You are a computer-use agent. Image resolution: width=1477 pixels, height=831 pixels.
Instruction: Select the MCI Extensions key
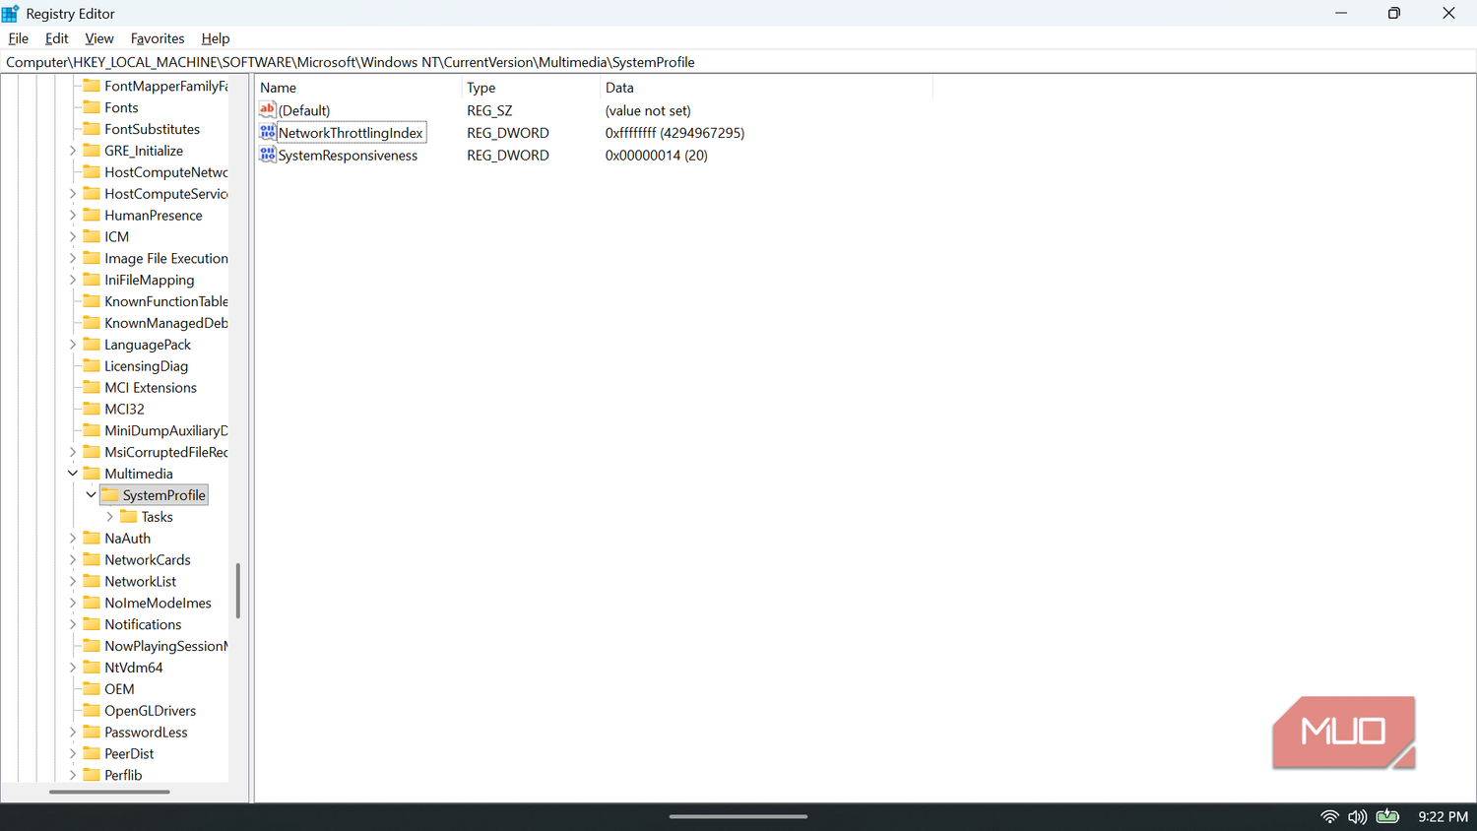coord(151,388)
